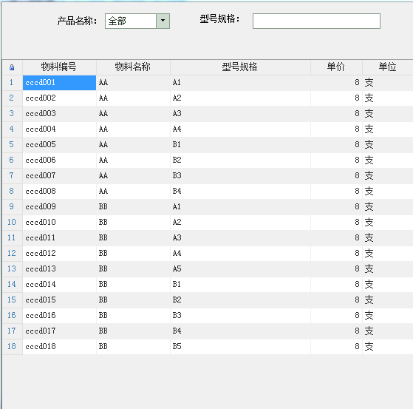Focus the 型号规格 search input field
The height and width of the screenshot is (409, 413).
pyautogui.click(x=316, y=21)
